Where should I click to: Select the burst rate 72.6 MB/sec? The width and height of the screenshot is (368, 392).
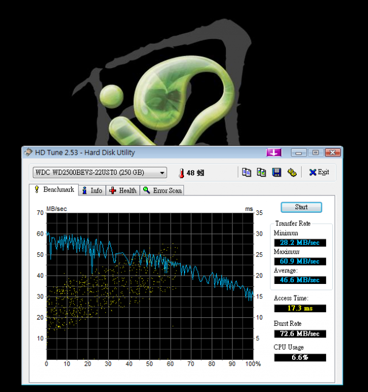tap(300, 334)
